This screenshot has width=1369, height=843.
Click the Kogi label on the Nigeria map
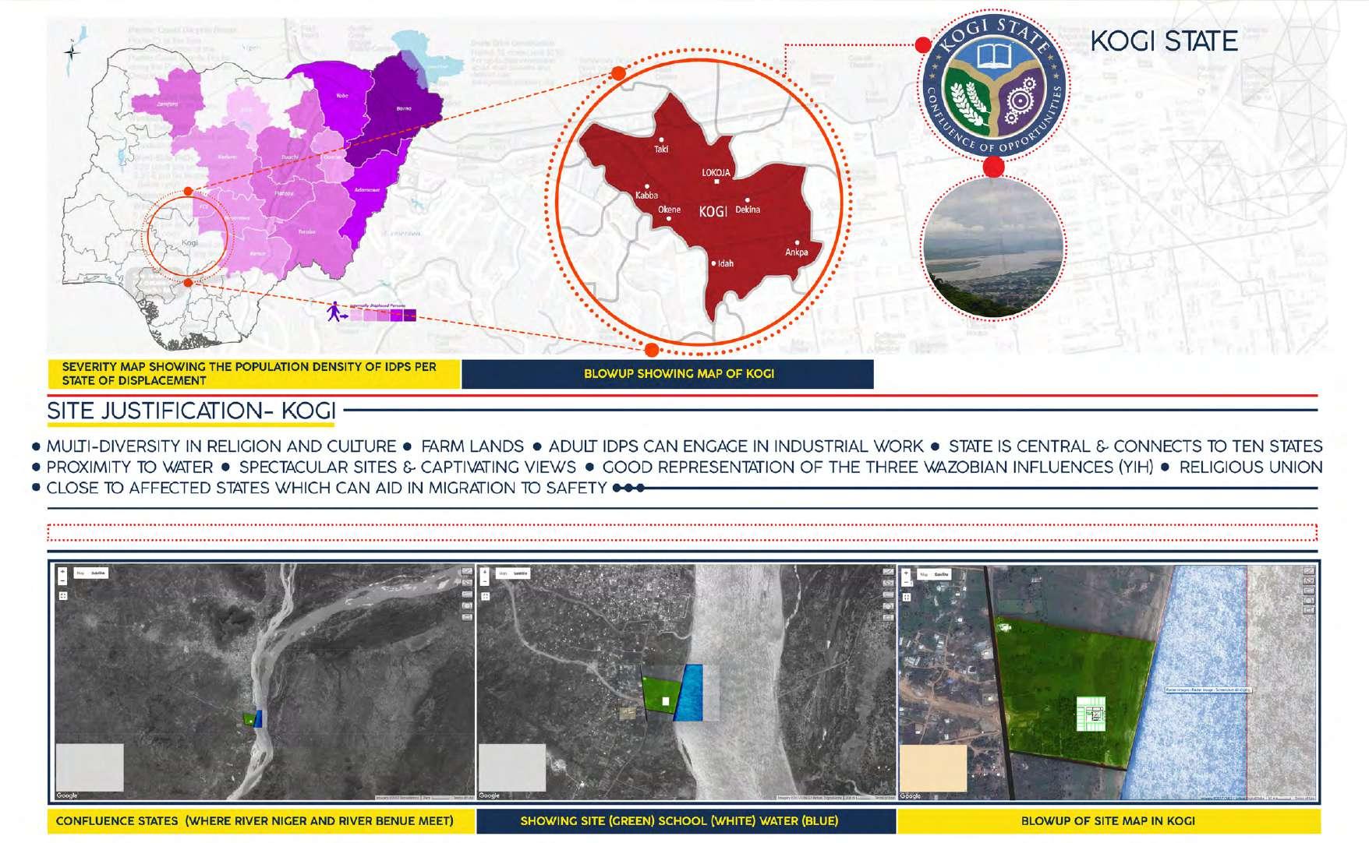(189, 243)
